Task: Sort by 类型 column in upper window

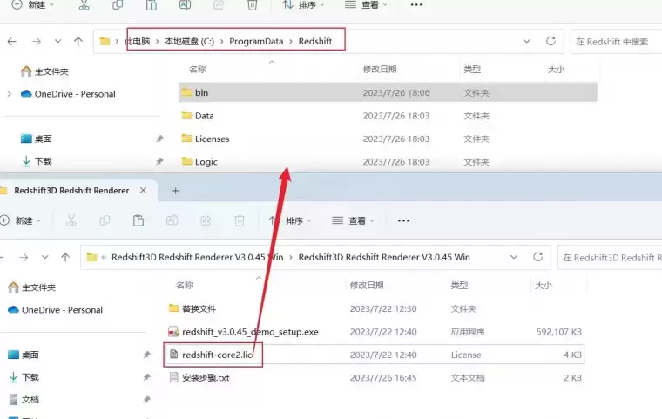Action: click(x=472, y=70)
